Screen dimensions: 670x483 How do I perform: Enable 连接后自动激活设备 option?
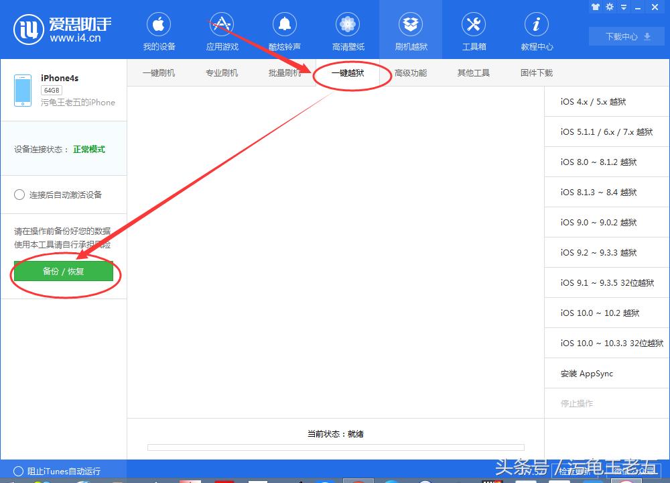pyautogui.click(x=20, y=195)
